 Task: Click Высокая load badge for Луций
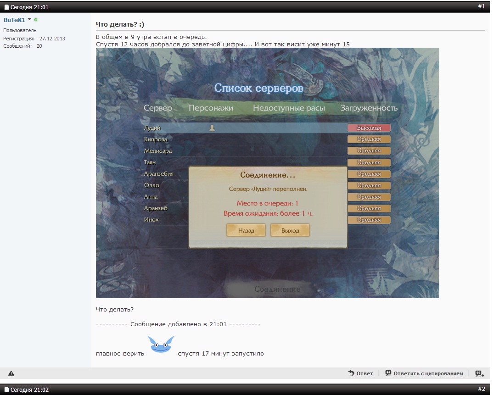[369, 128]
